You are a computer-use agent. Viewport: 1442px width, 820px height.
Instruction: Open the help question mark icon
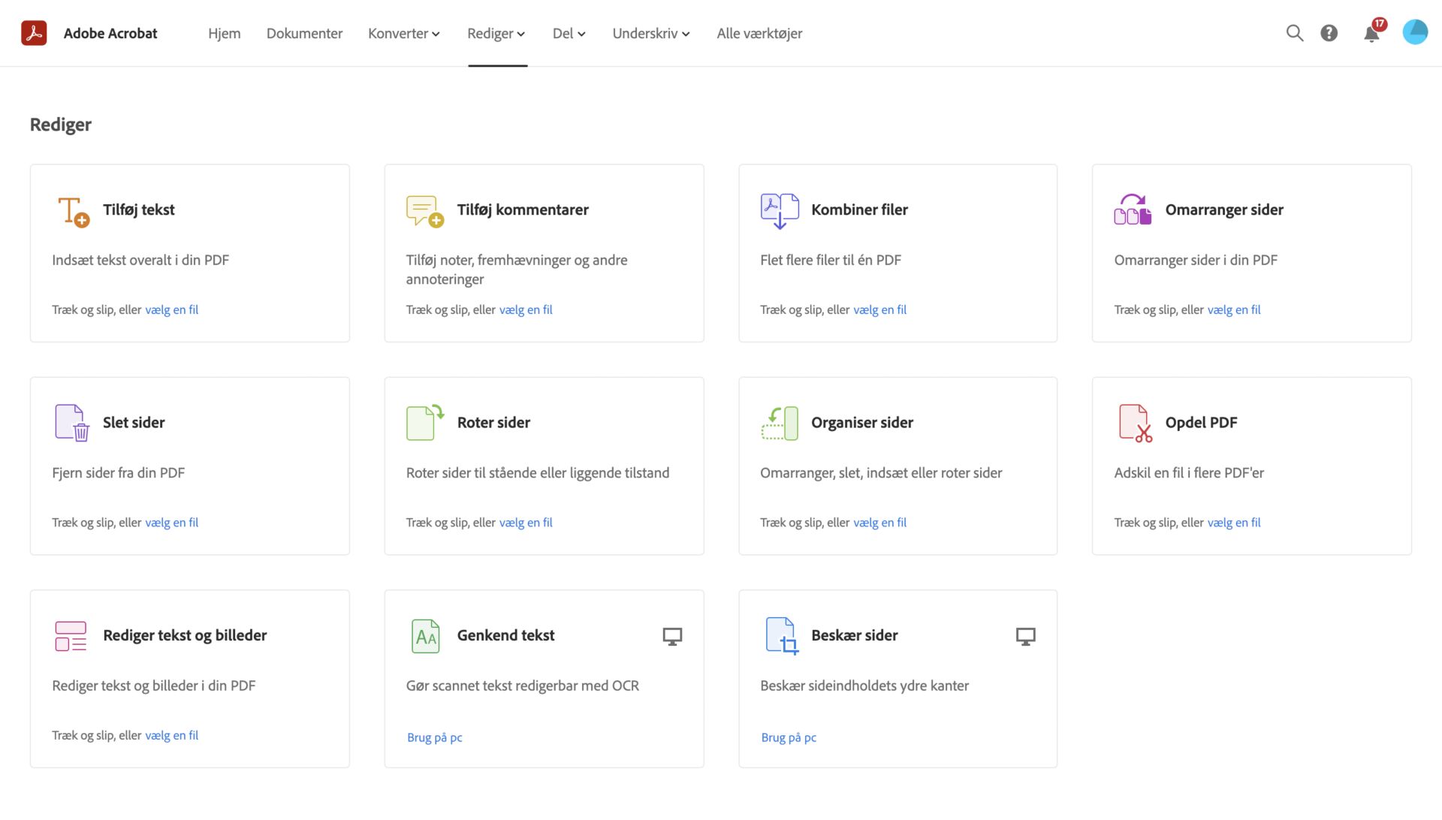1329,33
